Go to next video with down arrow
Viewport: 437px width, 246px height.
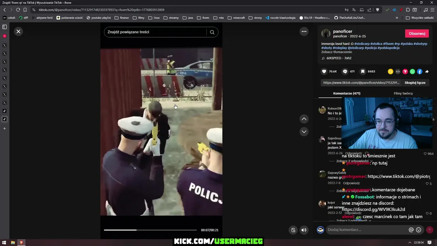[304, 132]
